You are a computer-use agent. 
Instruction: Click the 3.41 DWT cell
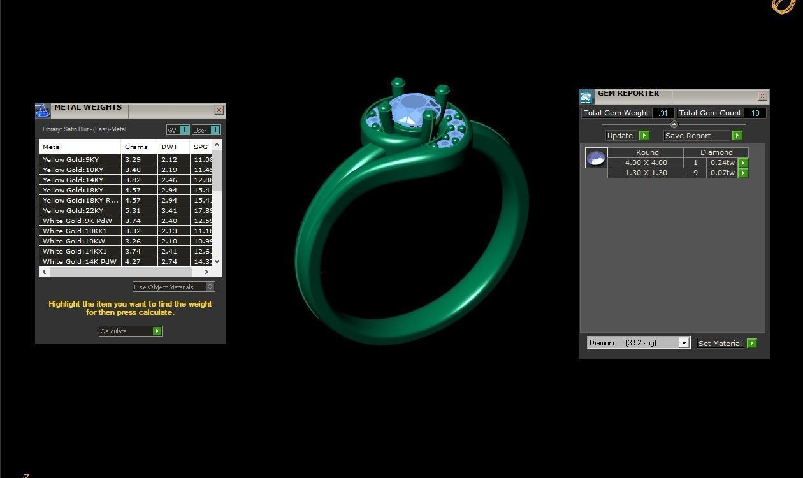pyautogui.click(x=173, y=210)
